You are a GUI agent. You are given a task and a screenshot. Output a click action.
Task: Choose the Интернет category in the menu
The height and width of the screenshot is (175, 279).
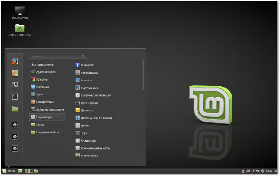(x=43, y=87)
